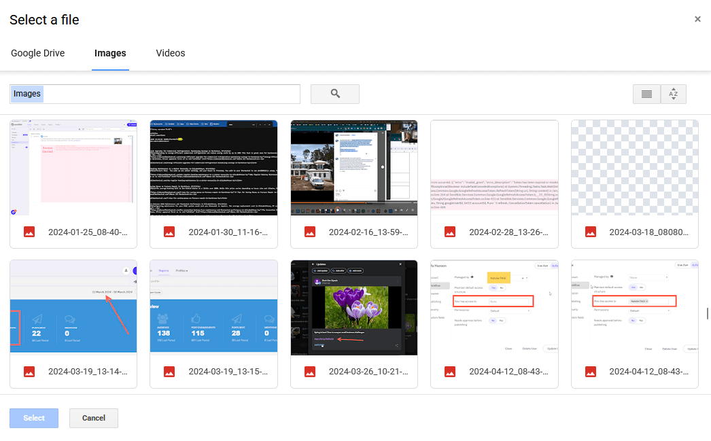This screenshot has height=441, width=711.
Task: Click the Cancel button
Action: pos(93,418)
